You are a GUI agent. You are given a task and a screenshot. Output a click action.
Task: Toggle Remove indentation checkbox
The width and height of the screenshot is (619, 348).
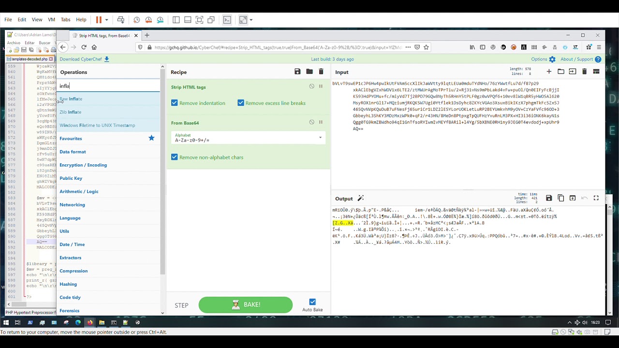[175, 103]
